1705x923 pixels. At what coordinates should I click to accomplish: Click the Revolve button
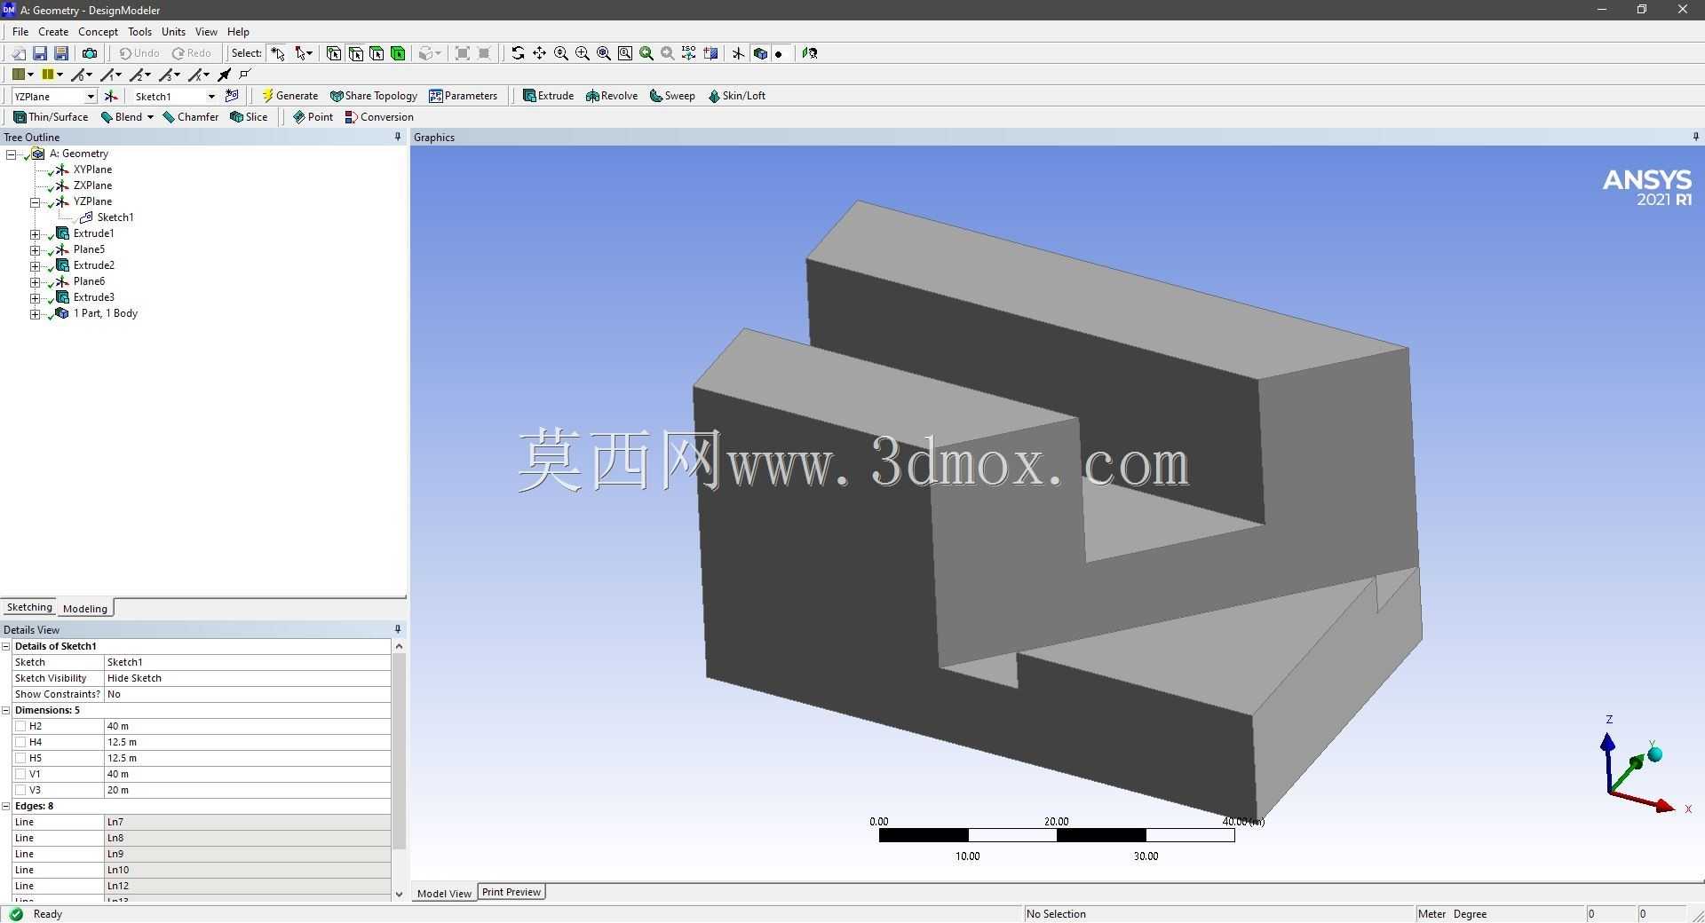[x=612, y=96]
